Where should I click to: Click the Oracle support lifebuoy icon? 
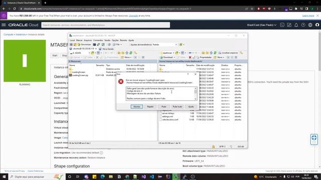(314, 139)
